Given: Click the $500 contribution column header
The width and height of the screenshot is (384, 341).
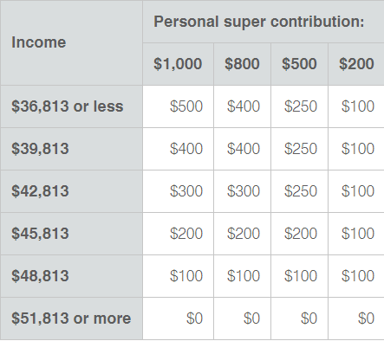Looking at the screenshot, I should click(x=299, y=64).
